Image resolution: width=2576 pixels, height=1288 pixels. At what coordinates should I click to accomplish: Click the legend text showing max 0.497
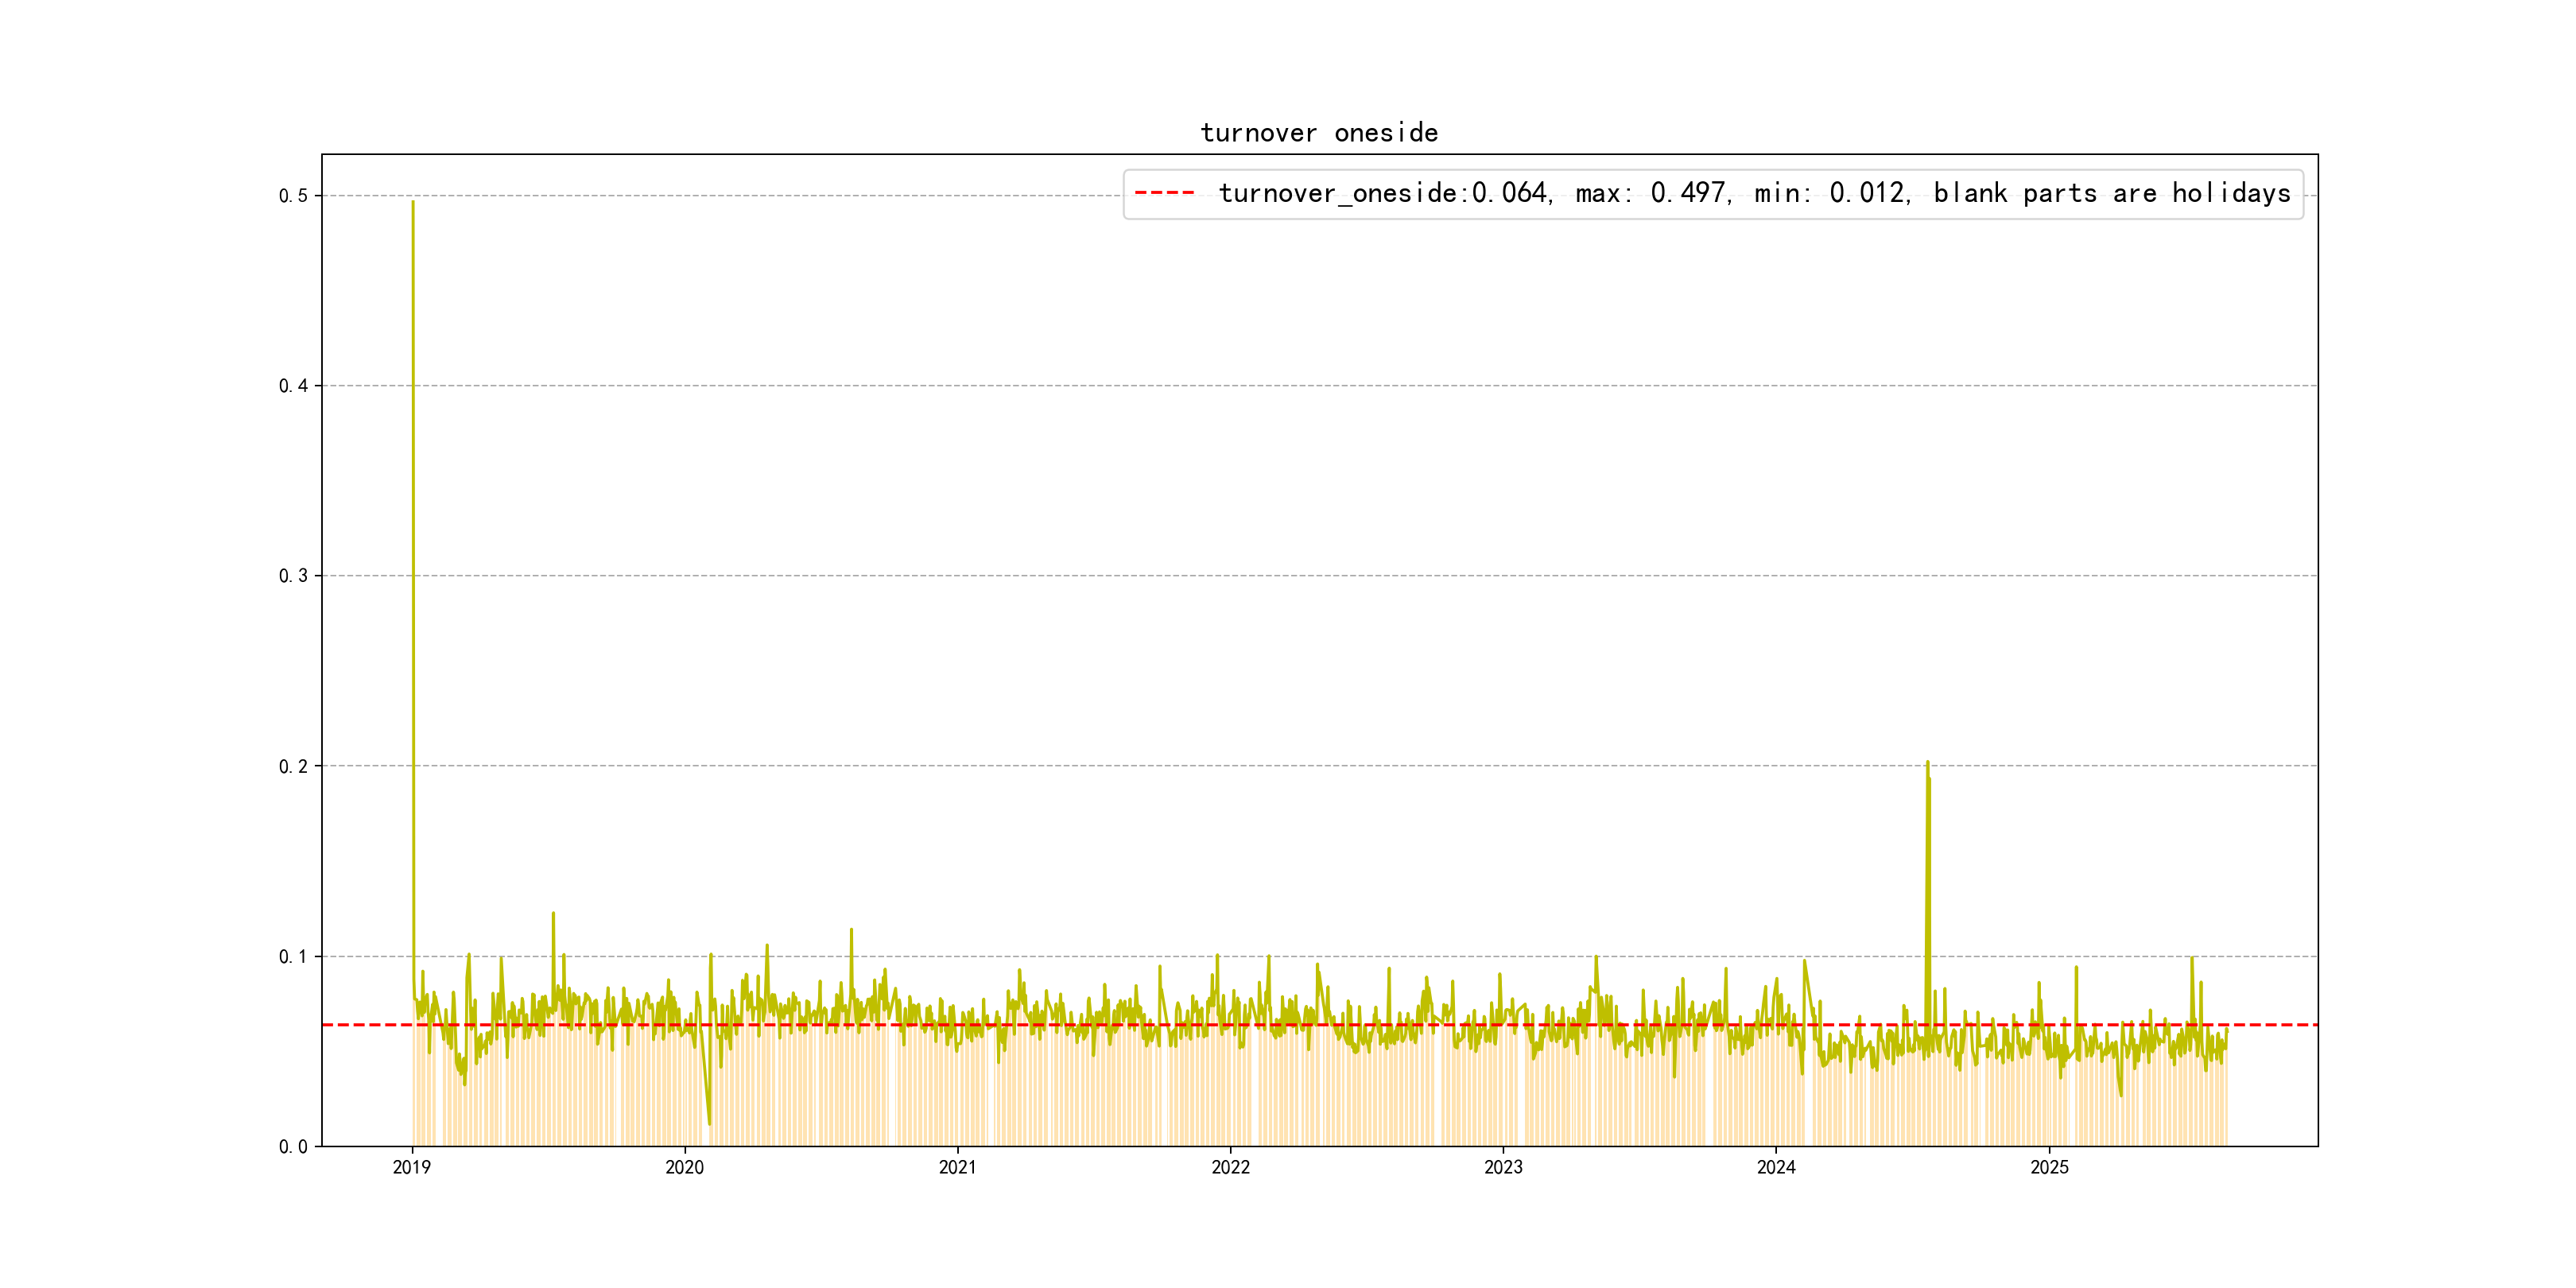click(x=1651, y=192)
